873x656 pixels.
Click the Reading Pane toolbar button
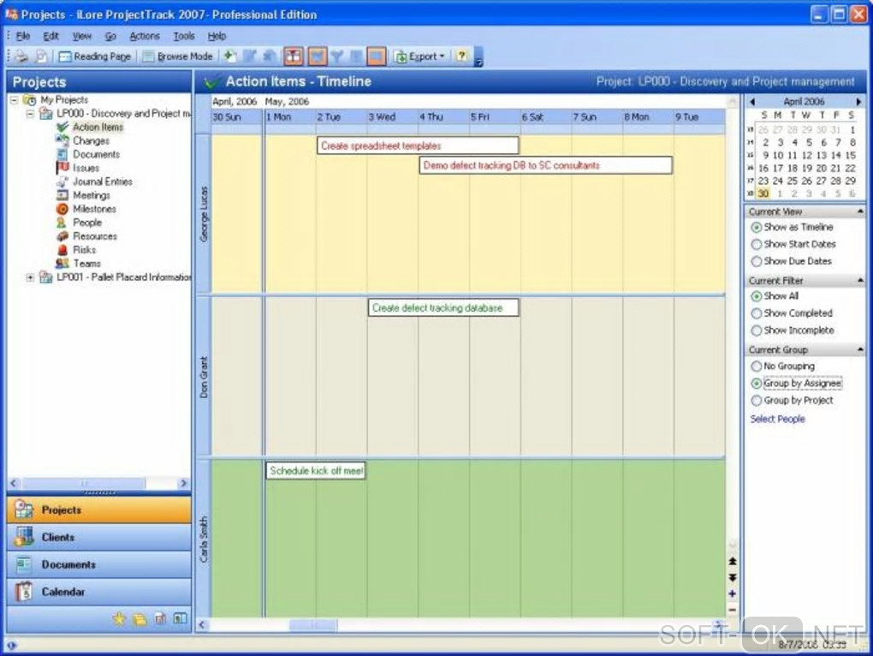tap(95, 57)
